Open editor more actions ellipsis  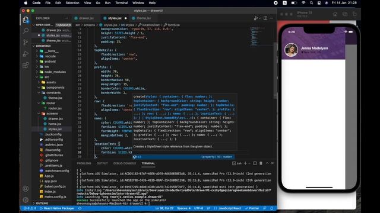(271, 18)
